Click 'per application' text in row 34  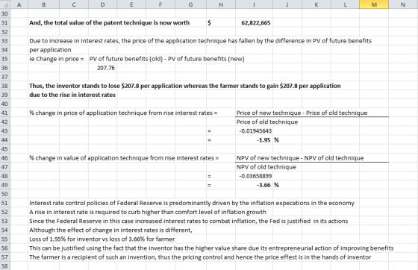tap(50, 50)
